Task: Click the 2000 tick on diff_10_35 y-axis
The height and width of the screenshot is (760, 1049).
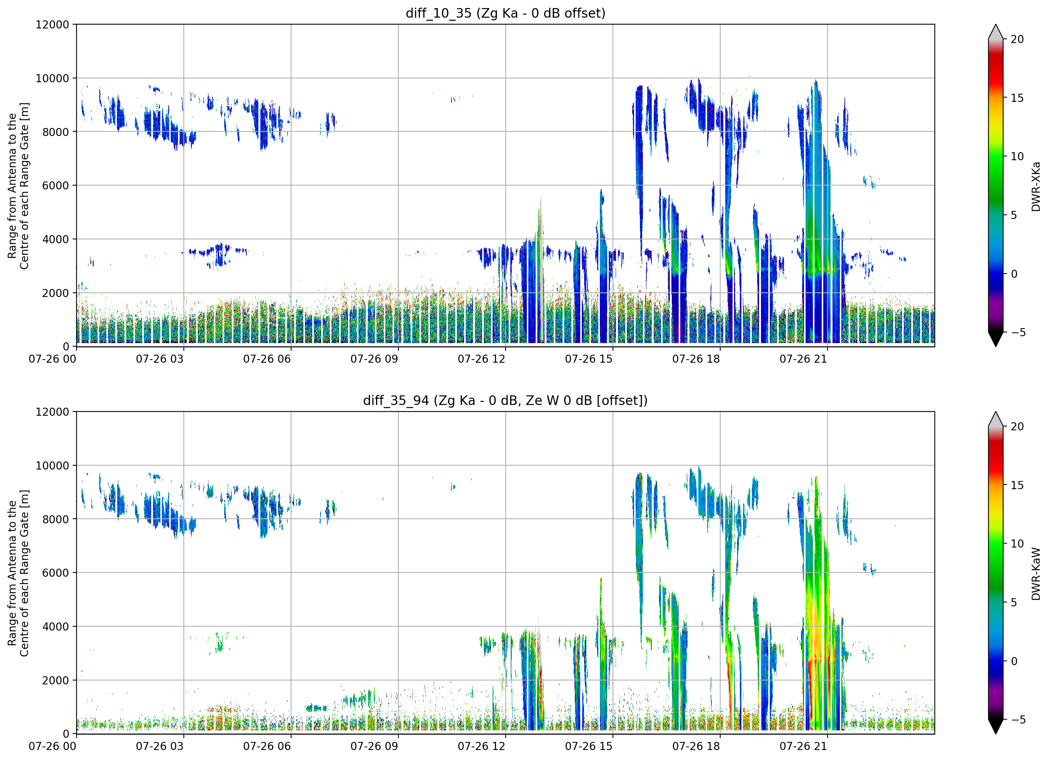Action: [55, 293]
